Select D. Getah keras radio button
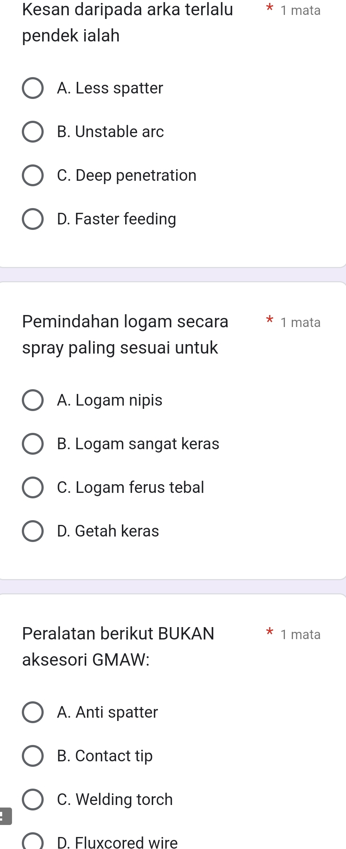This screenshot has width=346, height=849. (33, 531)
